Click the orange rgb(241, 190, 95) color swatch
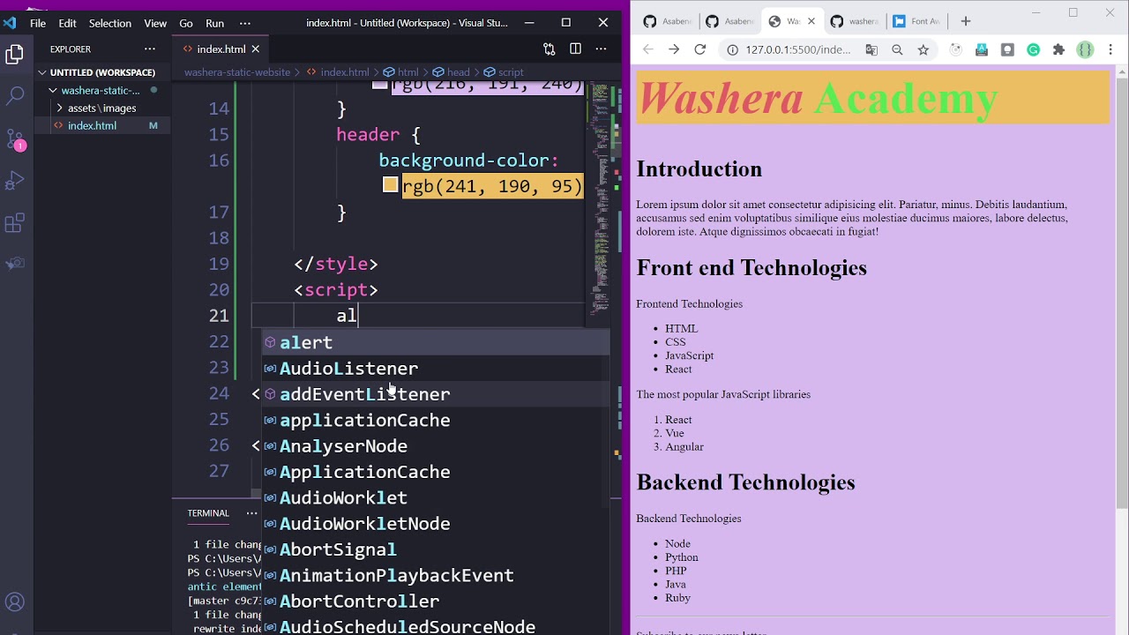1129x635 pixels. coord(390,184)
